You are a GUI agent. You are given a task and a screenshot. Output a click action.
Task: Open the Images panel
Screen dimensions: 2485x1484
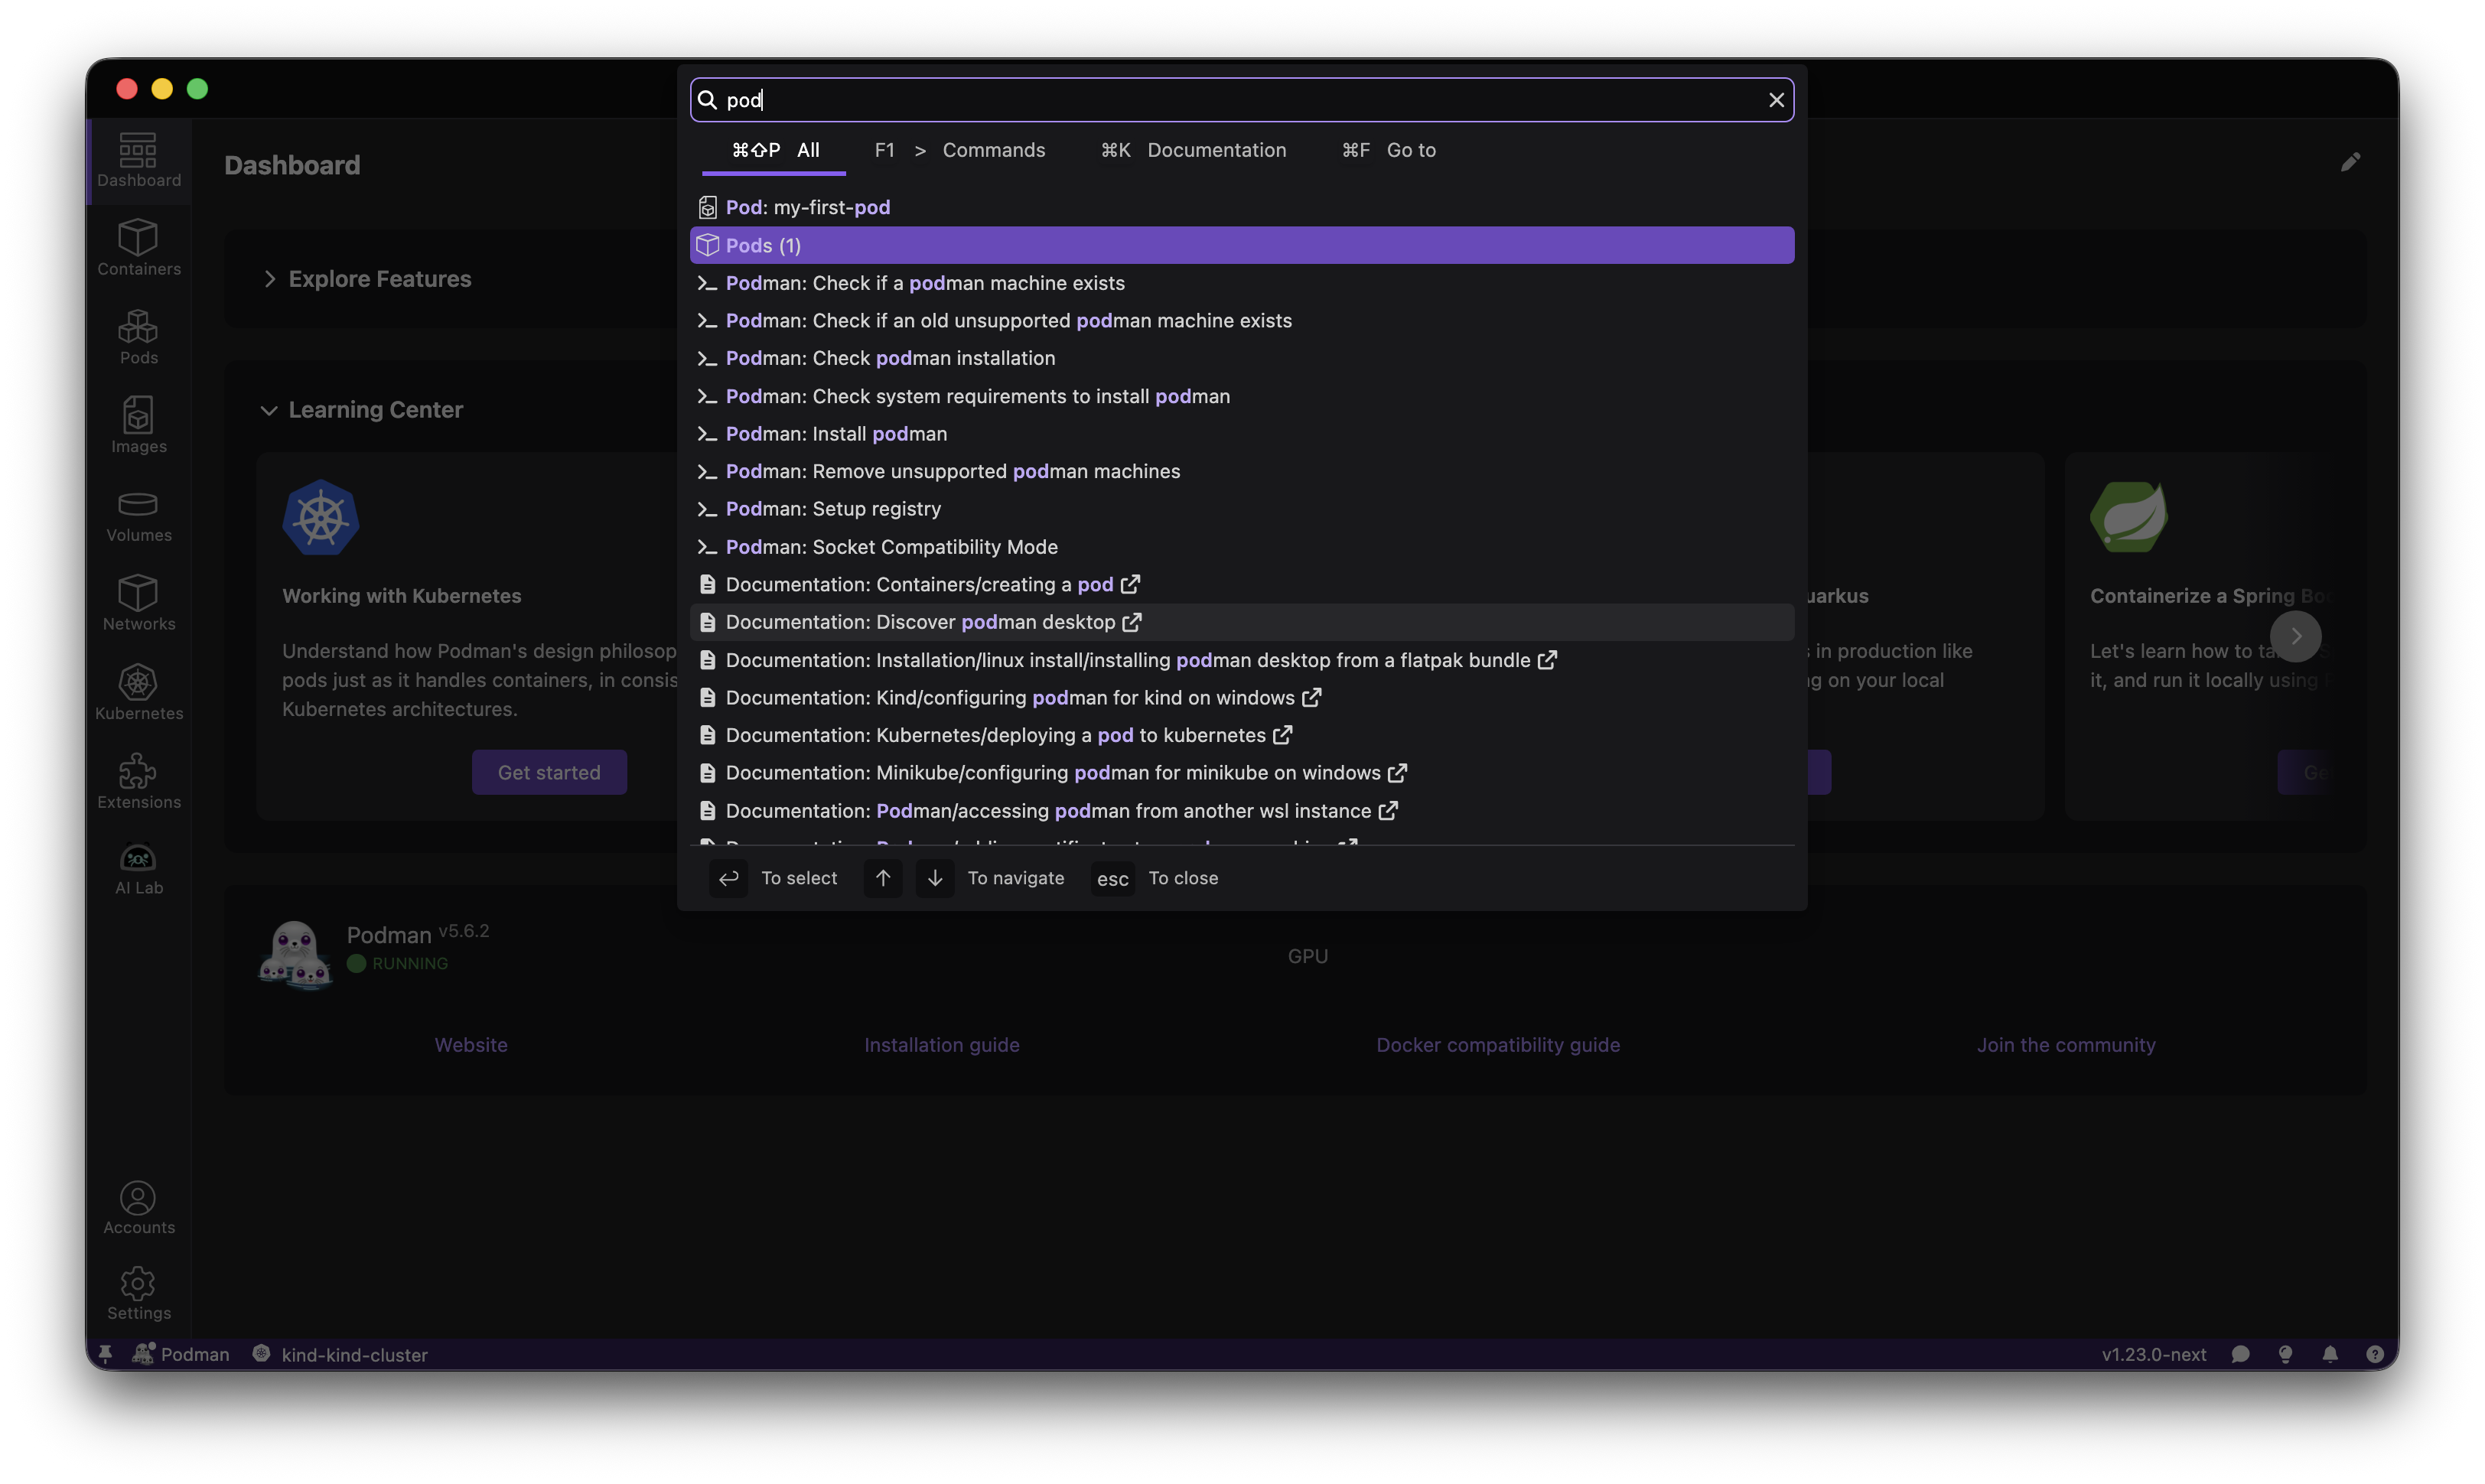[x=138, y=425]
